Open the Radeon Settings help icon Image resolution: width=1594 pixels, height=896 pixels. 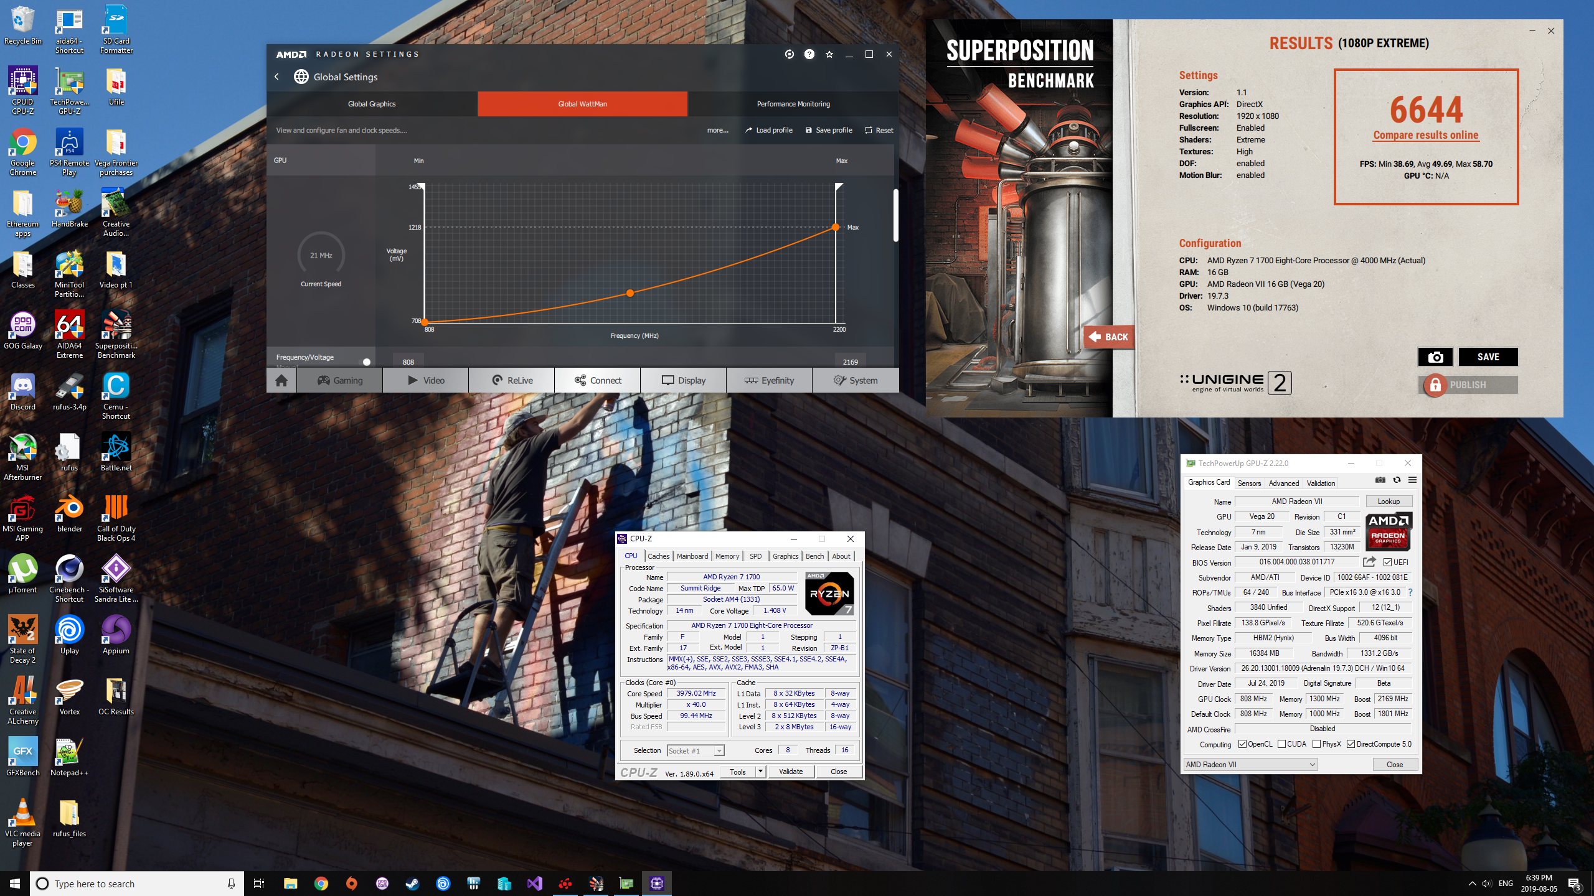pos(809,54)
